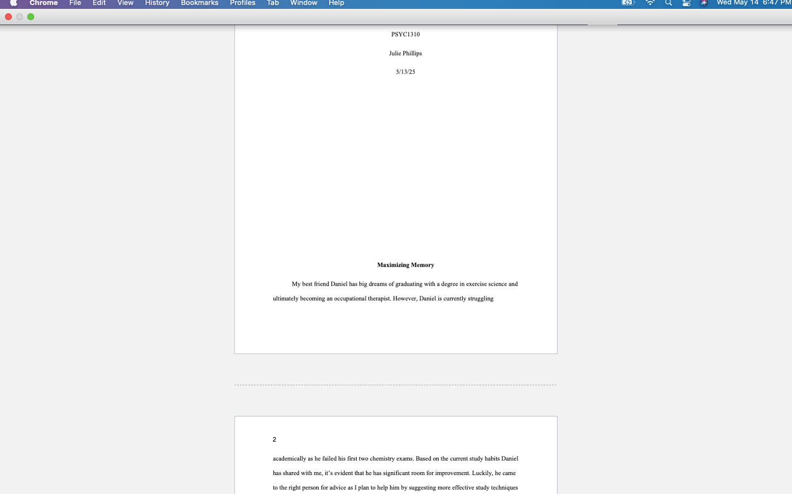Click line starting 'academically as he failed'
This screenshot has width=792, height=494.
396,458
